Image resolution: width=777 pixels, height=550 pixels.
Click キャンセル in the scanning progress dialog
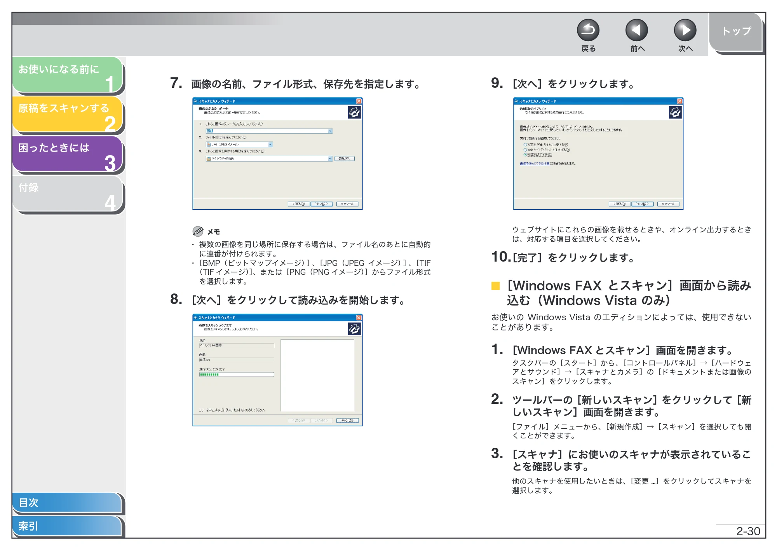[347, 421]
